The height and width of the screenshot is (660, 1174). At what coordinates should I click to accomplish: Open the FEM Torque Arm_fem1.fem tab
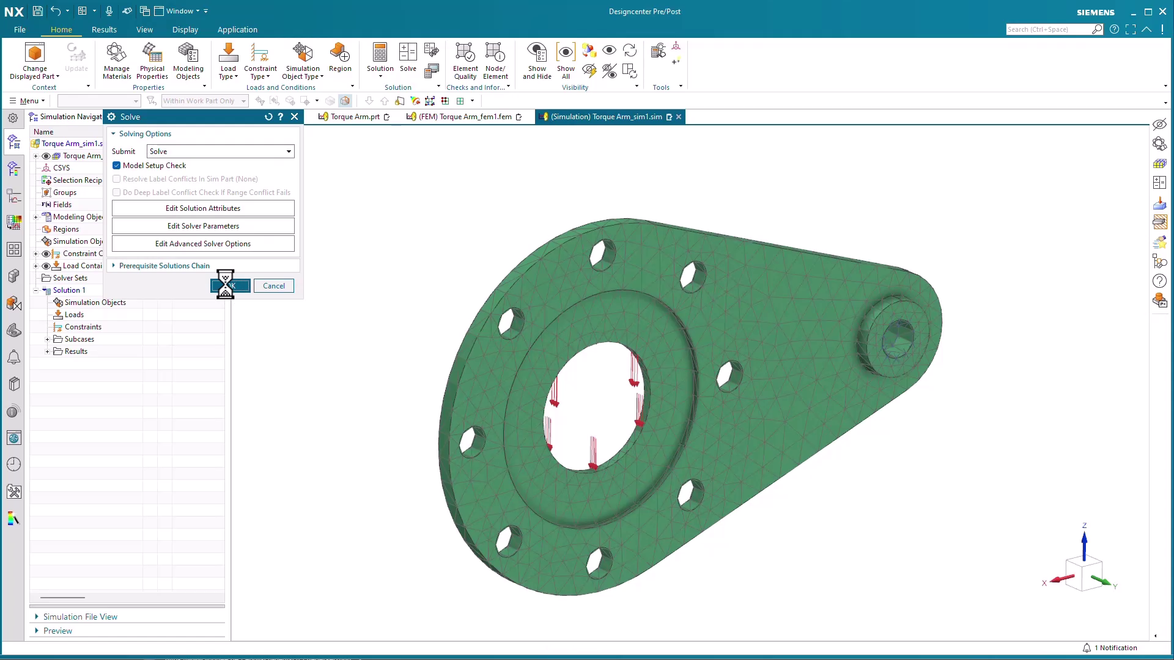click(x=464, y=117)
